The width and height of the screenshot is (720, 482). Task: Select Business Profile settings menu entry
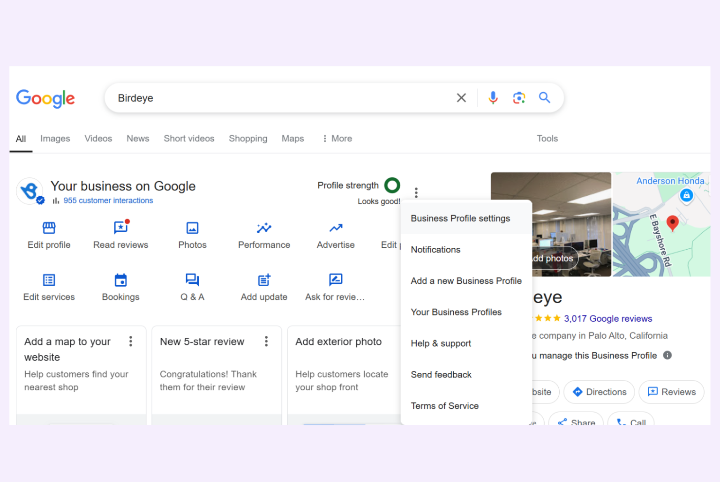click(x=460, y=218)
